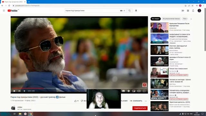Open 'Только так и никак иначе' live video
206x116 pixels.
click(x=178, y=69)
